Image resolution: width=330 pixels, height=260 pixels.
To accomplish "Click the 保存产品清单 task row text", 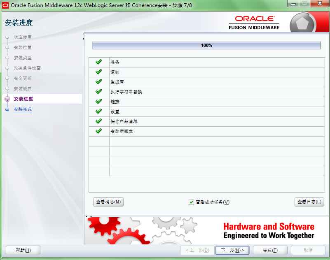I will 124,121.
